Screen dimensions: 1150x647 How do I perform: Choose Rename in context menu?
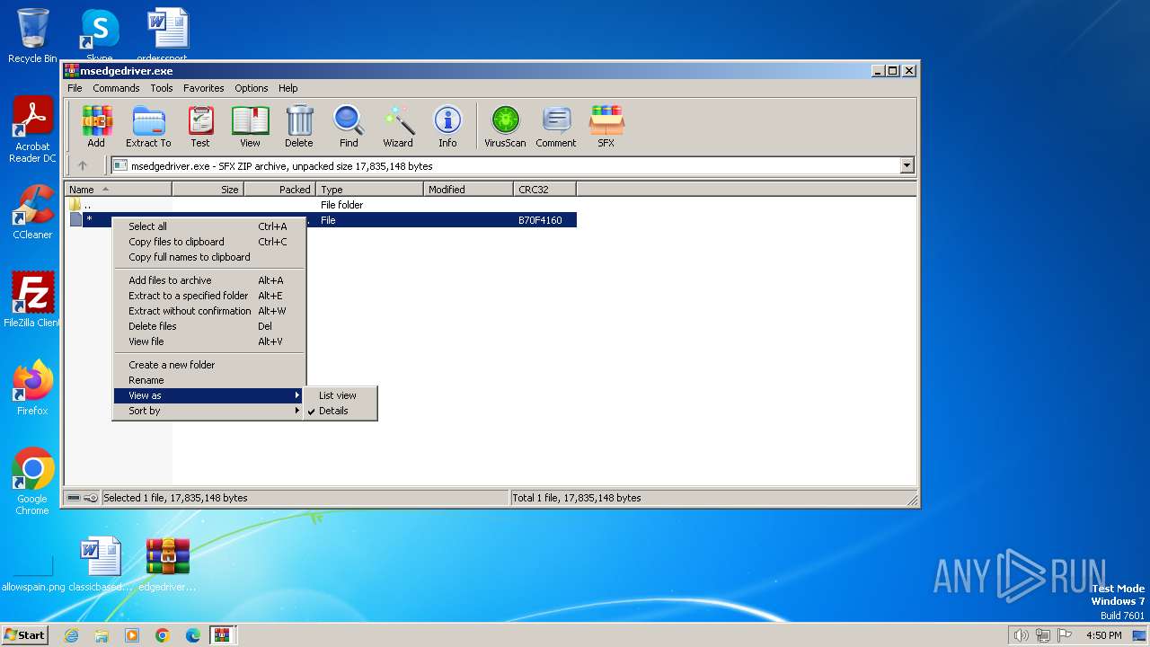209,380
